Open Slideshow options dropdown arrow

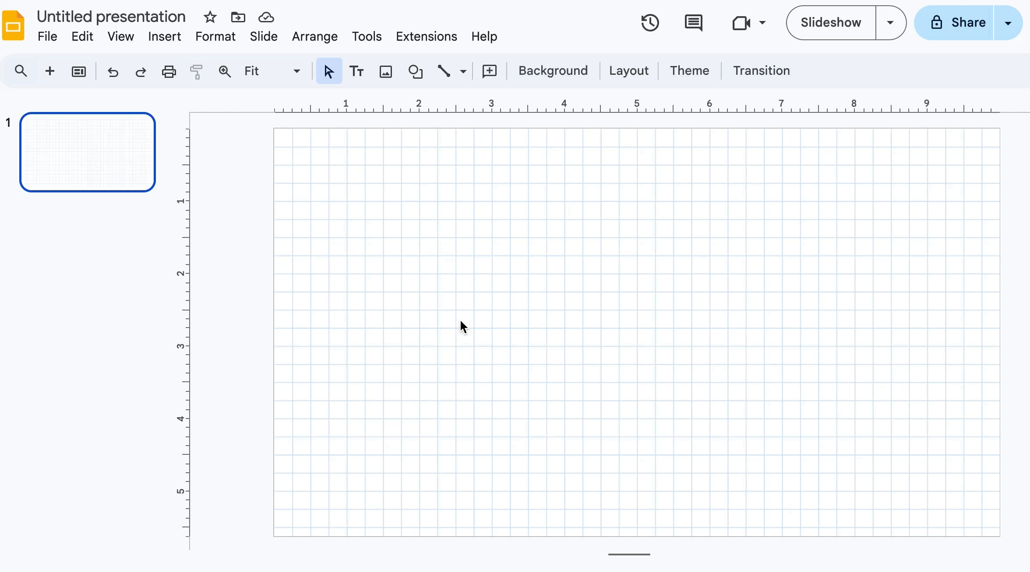pyautogui.click(x=890, y=23)
